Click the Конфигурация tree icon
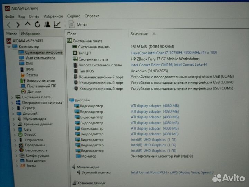Screen dimensions: 249x187 tap(22, 155)
